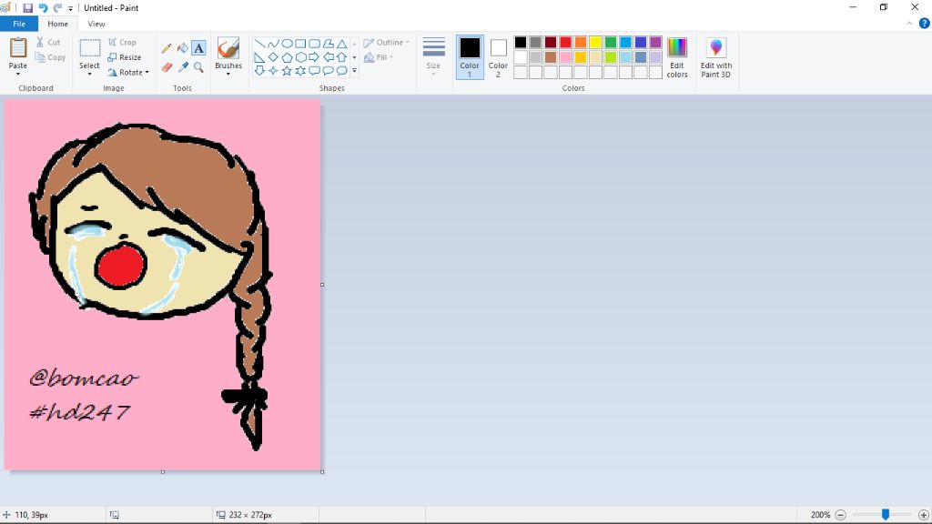Viewport: 932px width, 524px height.
Task: Click the Brushes tool icon
Action: pos(228,48)
